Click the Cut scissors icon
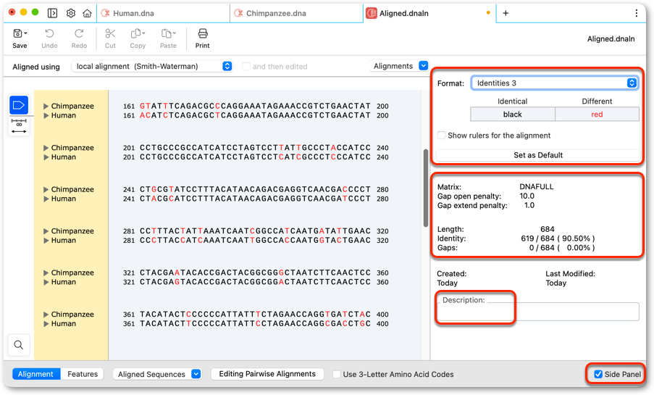654x395 pixels. 110,33
